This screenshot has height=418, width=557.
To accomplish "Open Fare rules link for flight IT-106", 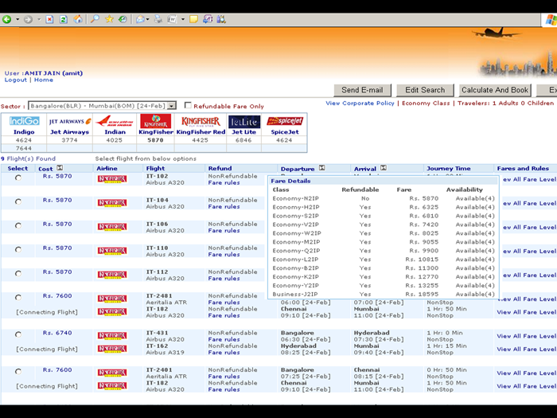I will [224, 231].
